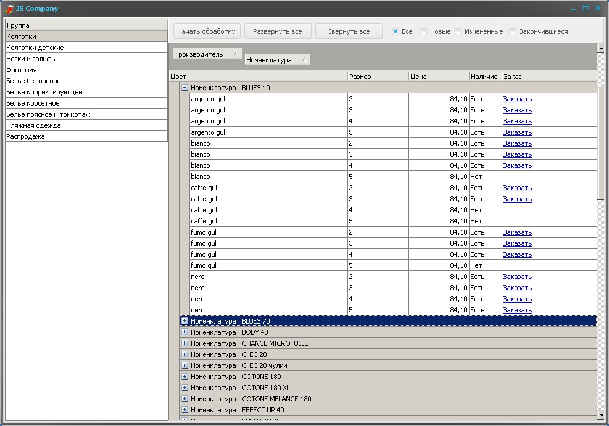
Task: Click 'Свернуть все' to collapse groups
Action: (349, 31)
